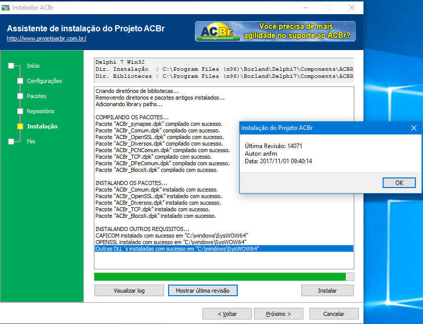423x324 pixels.
Task: Open the projetoacbr.com.br link
Action: pos(46,38)
